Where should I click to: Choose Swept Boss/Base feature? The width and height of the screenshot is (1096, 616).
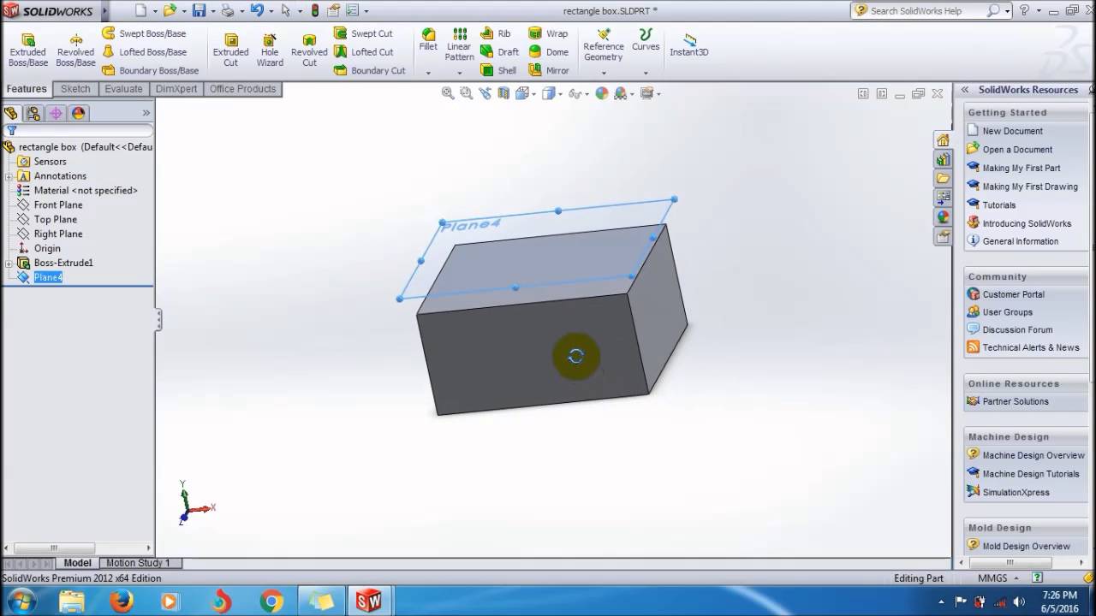(x=144, y=33)
